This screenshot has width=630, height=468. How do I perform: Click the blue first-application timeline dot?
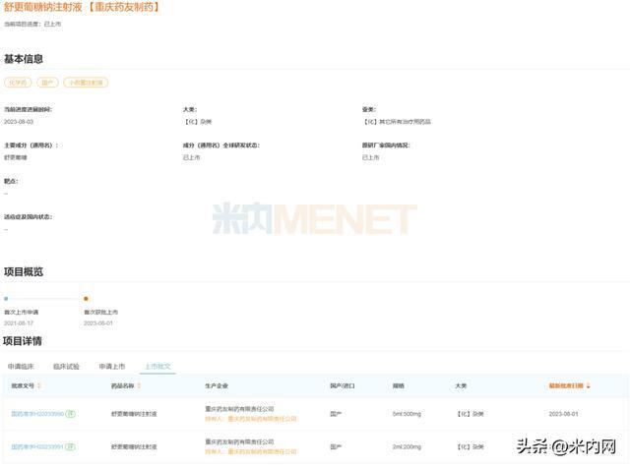(x=6, y=299)
